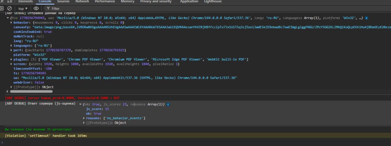Open the 'top' JavaScript context dropdown
391x146 pixels.
point(23,8)
